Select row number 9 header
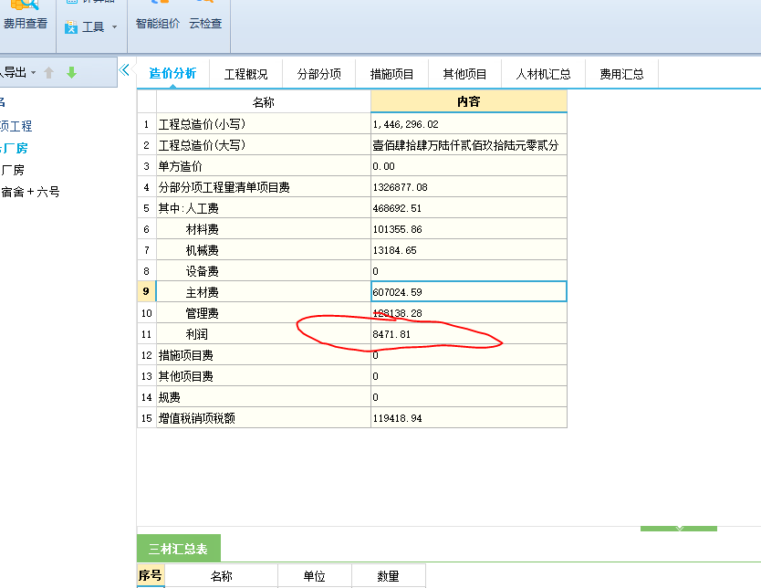 tap(146, 291)
